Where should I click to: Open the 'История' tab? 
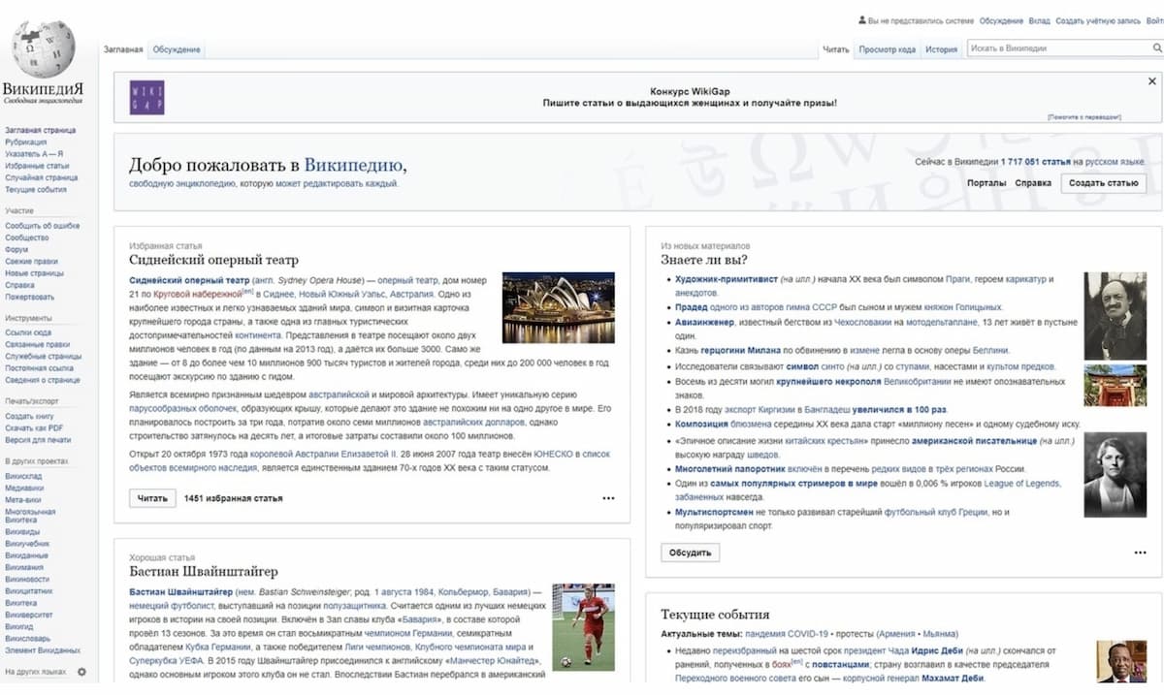(940, 49)
